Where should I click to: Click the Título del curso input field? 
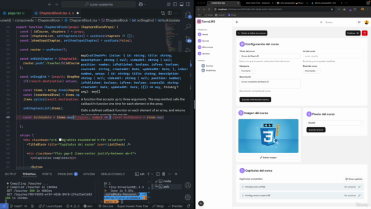tap(270, 56)
